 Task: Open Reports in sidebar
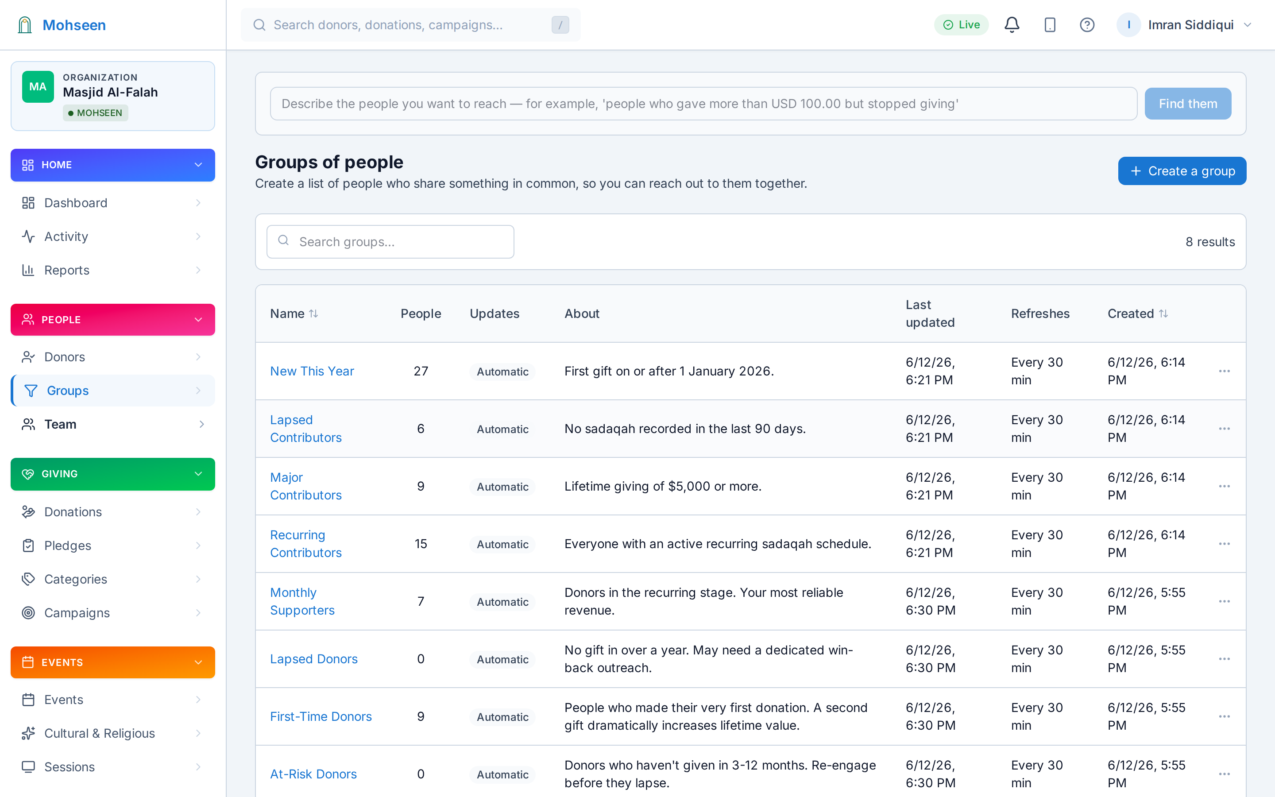pos(113,271)
